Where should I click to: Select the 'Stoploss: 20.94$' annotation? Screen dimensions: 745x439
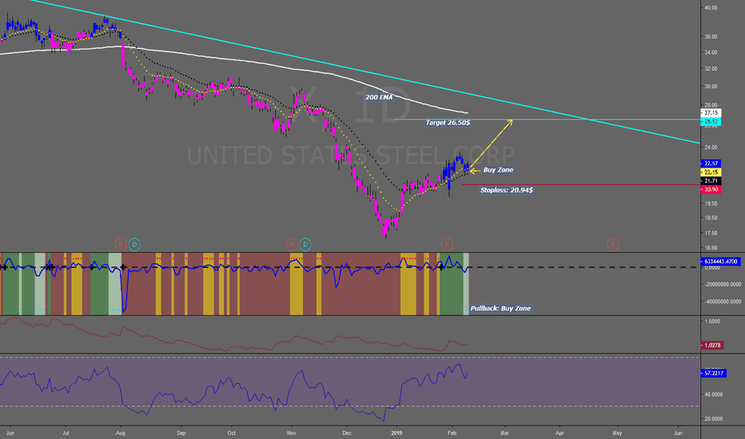point(507,190)
